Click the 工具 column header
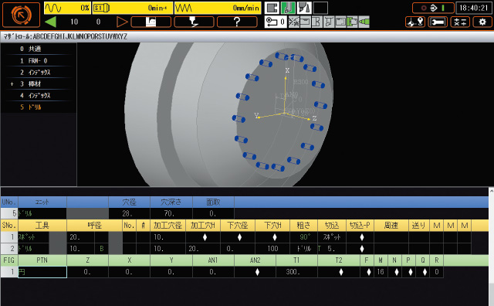The width and height of the screenshot is (494, 306). [x=42, y=225]
